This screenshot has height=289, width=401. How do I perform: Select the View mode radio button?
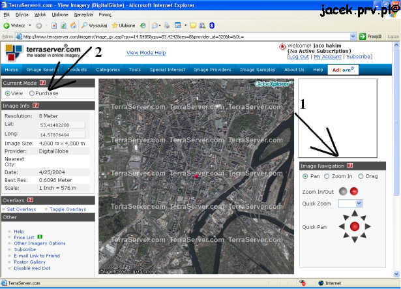[8, 93]
